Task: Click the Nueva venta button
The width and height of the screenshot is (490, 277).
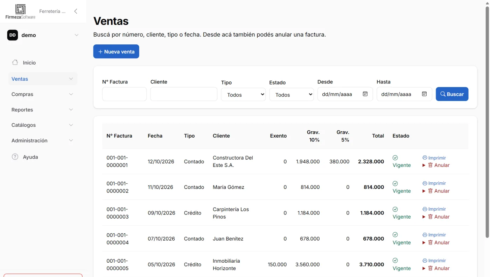Action: 116,51
